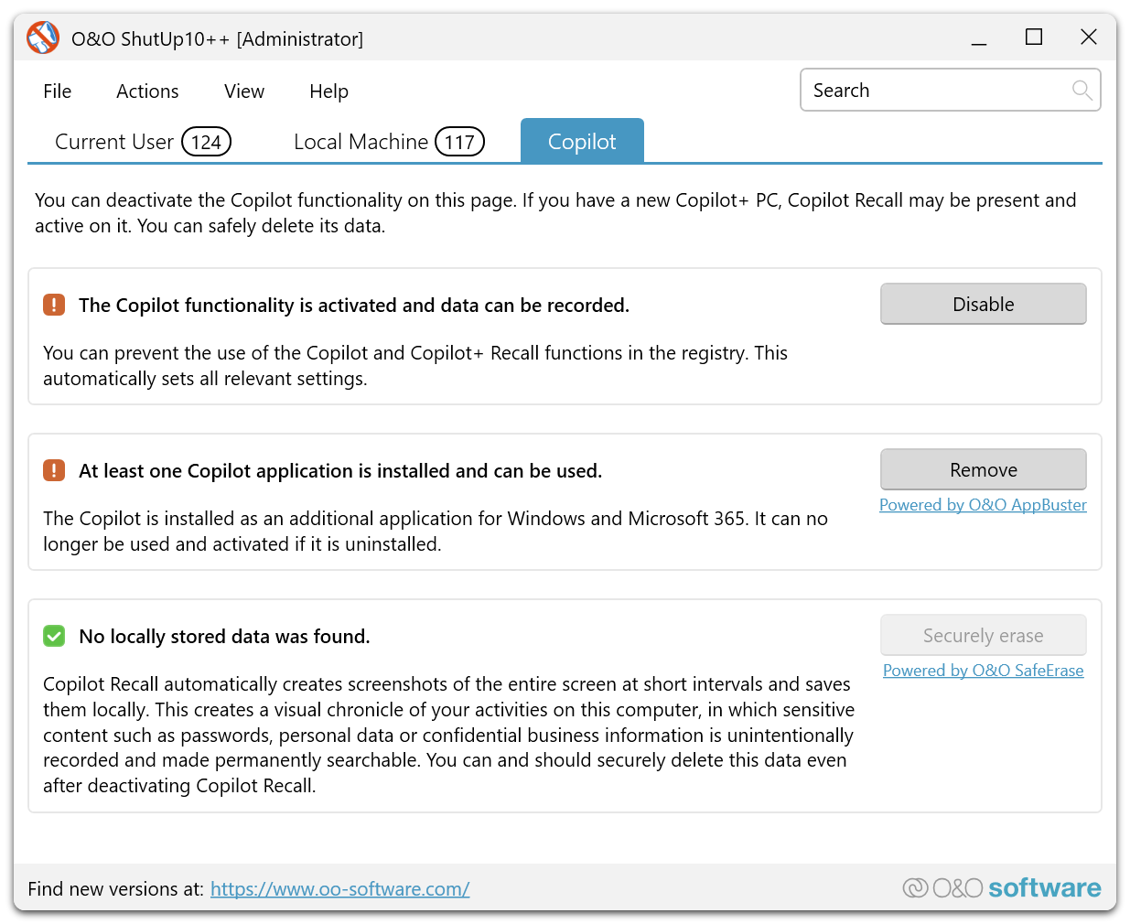
Task: Open the Actions menu
Action: click(x=147, y=91)
